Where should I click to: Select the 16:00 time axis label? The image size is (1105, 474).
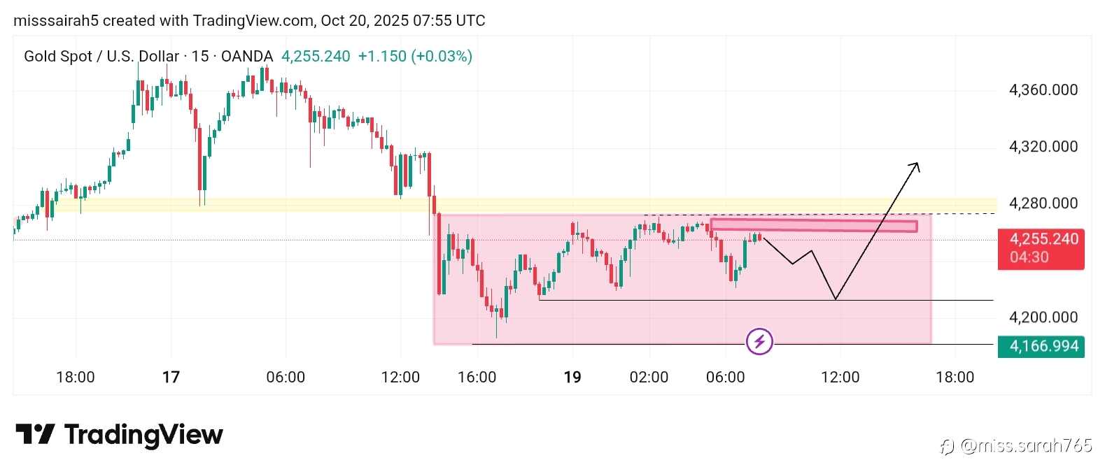pos(477,378)
